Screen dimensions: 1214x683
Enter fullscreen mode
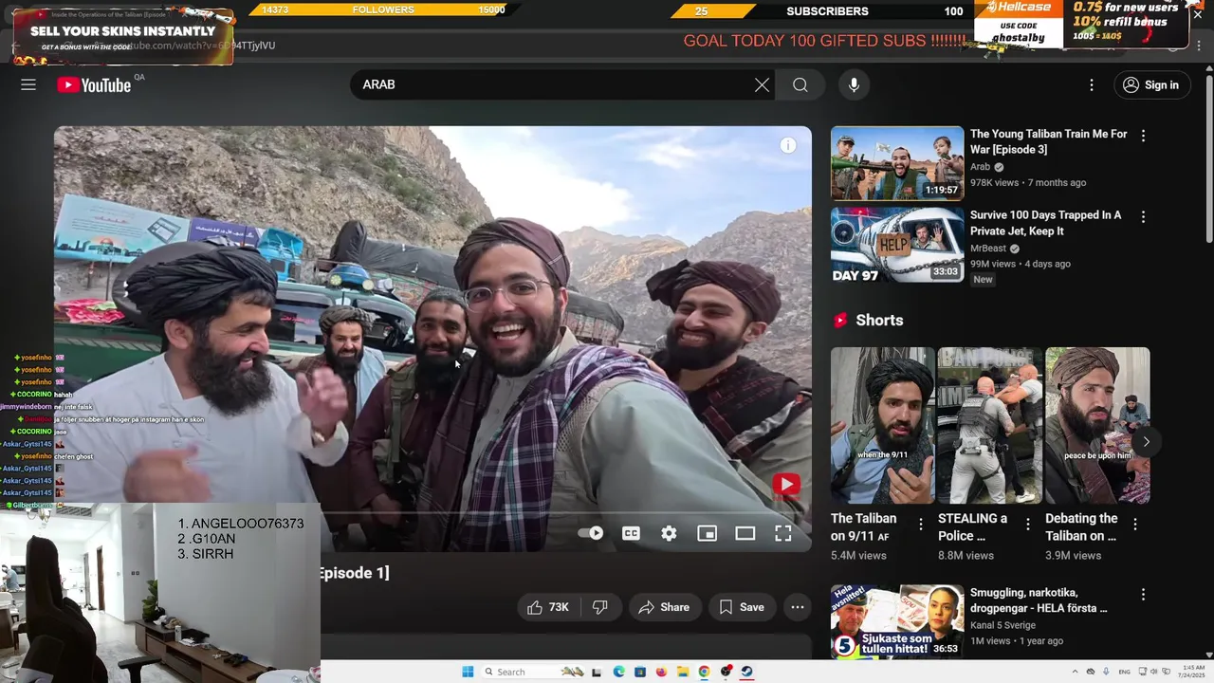[x=782, y=533]
